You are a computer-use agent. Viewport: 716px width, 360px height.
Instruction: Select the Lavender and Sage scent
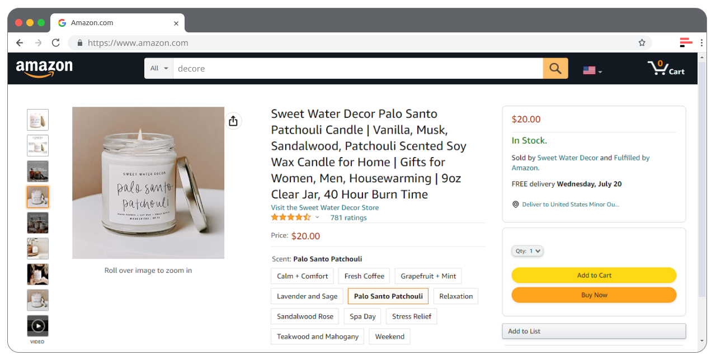[307, 296]
